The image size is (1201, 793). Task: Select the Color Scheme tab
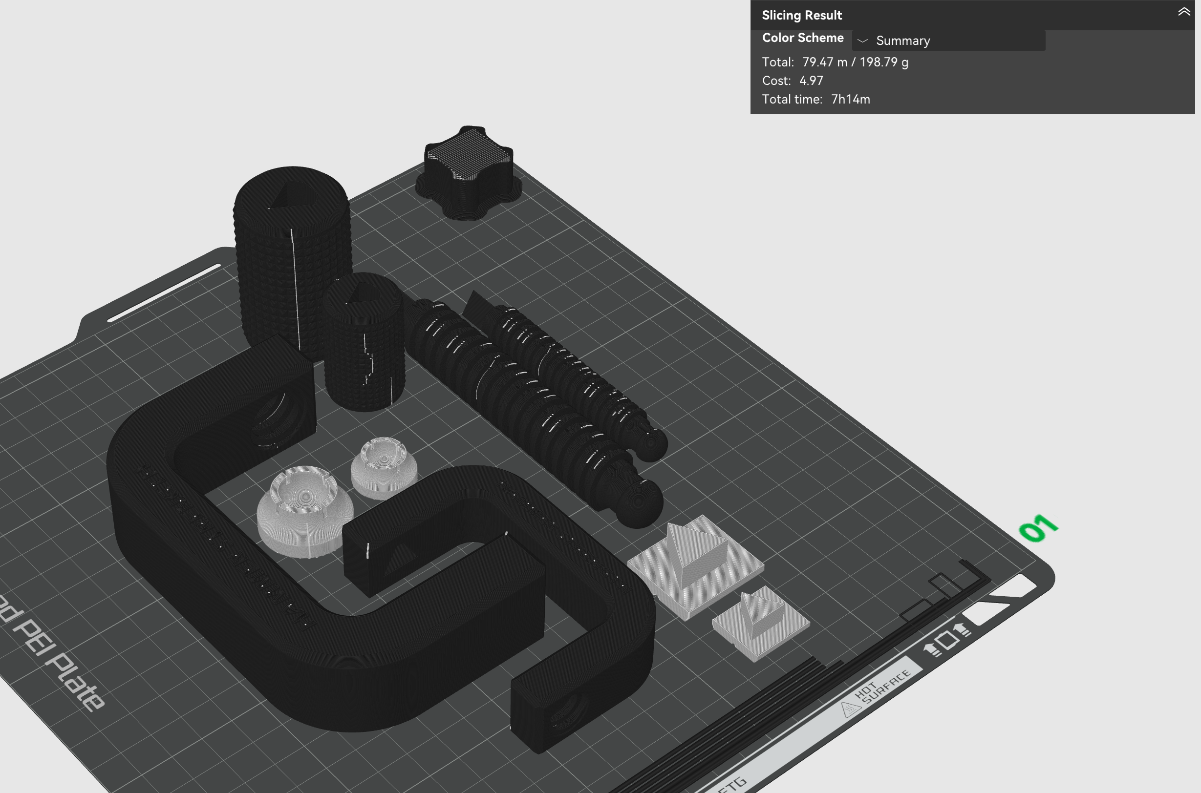803,38
